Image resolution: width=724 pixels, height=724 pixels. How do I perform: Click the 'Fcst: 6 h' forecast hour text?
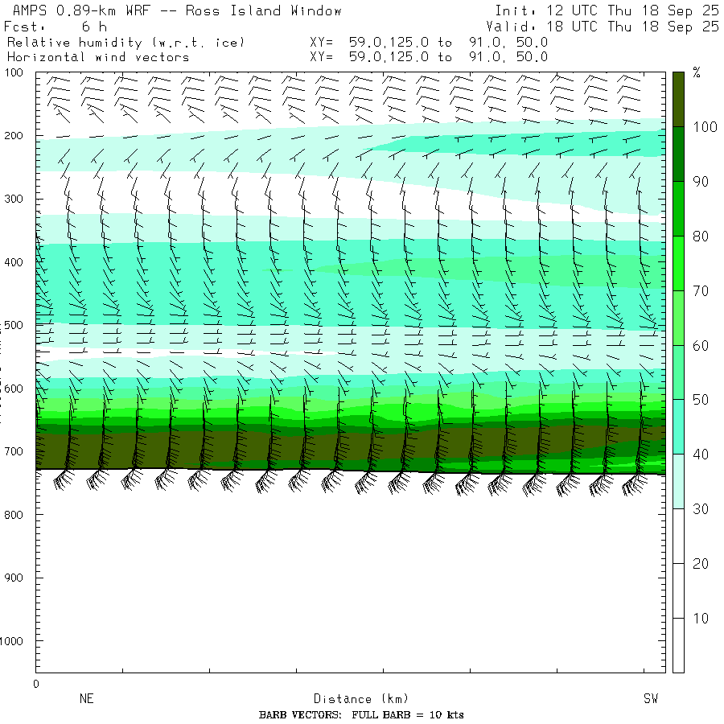tap(56, 27)
